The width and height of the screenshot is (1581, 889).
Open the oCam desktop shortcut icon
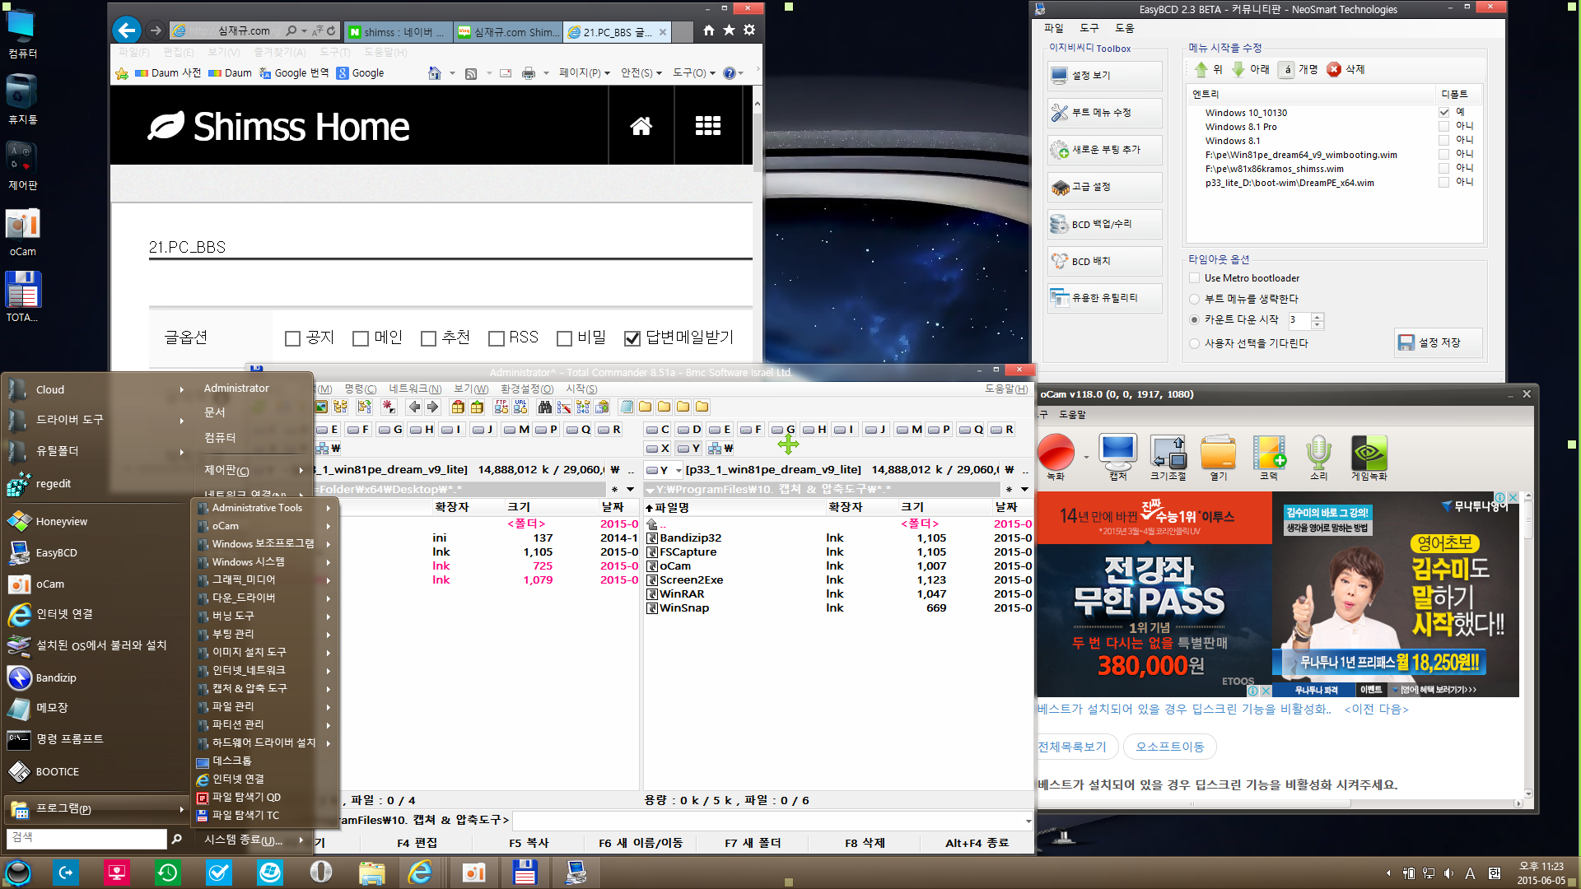(x=22, y=232)
